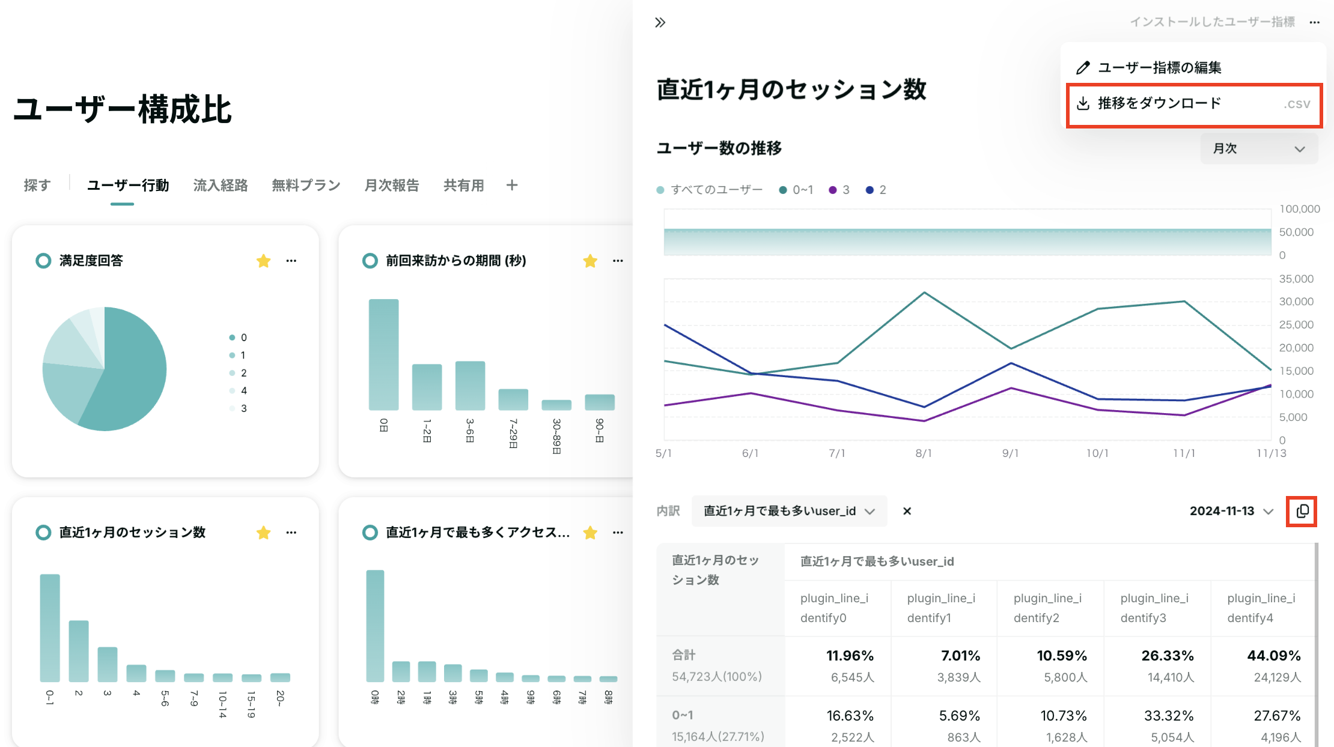This screenshot has width=1334, height=747.
Task: Toggle pie legend item 1 in 満足度回答
Action: (238, 355)
